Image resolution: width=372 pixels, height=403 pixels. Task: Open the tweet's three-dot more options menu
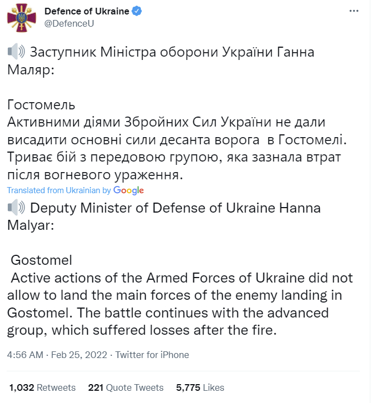353,12
